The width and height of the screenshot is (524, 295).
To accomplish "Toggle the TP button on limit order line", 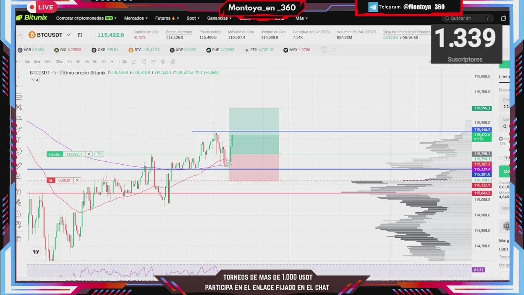I will pyautogui.click(x=99, y=154).
